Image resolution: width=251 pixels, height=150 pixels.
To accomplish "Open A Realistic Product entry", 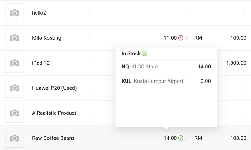I will pos(54,113).
